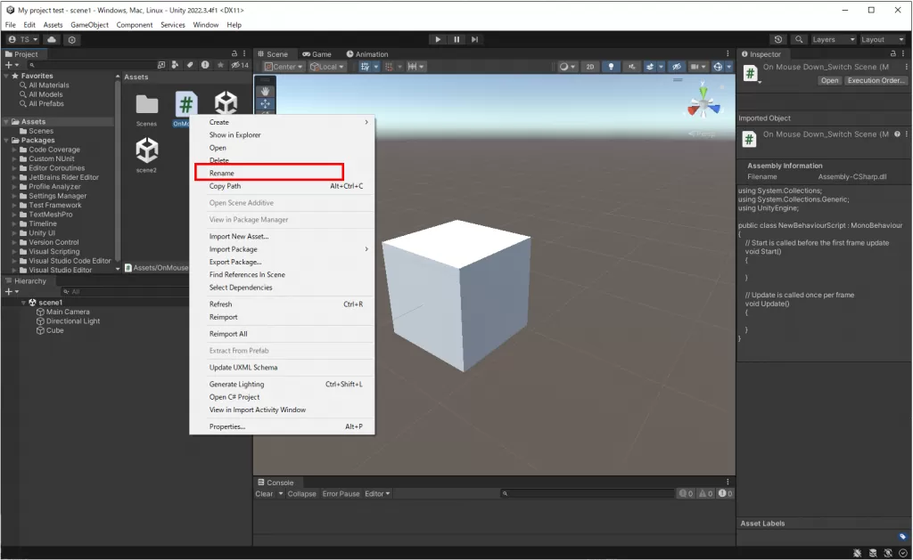Open the Asset Labels tag icon
This screenshot has width=913, height=560.
[903, 536]
